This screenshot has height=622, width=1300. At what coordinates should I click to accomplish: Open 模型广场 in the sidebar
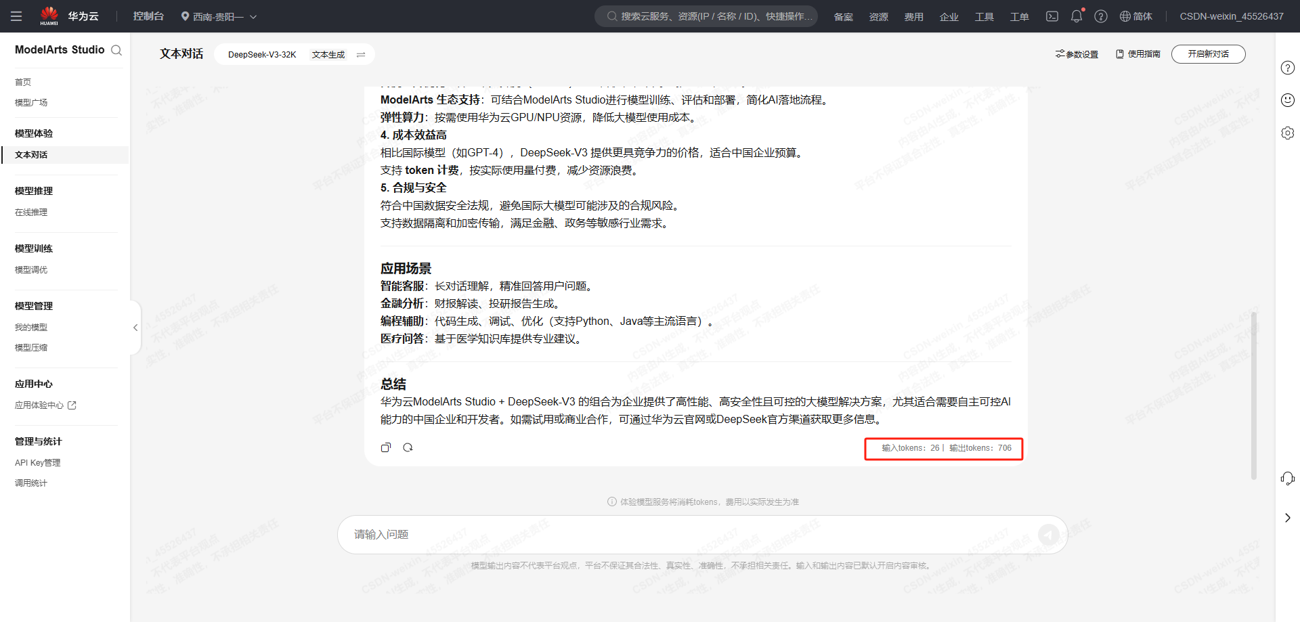31,102
